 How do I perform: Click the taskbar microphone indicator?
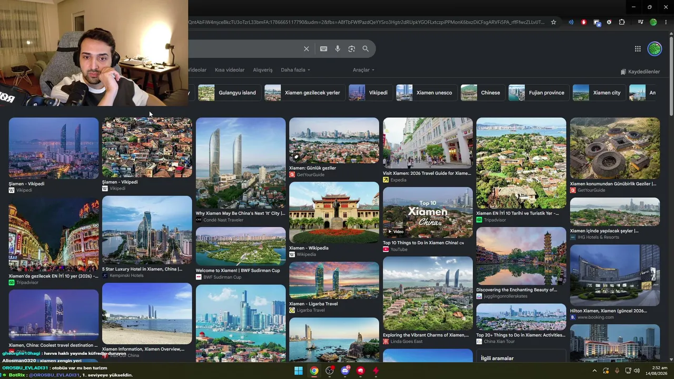click(x=617, y=371)
